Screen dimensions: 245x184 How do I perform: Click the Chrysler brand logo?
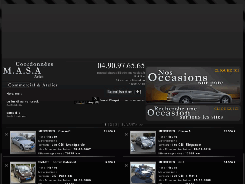[x=81, y=102]
